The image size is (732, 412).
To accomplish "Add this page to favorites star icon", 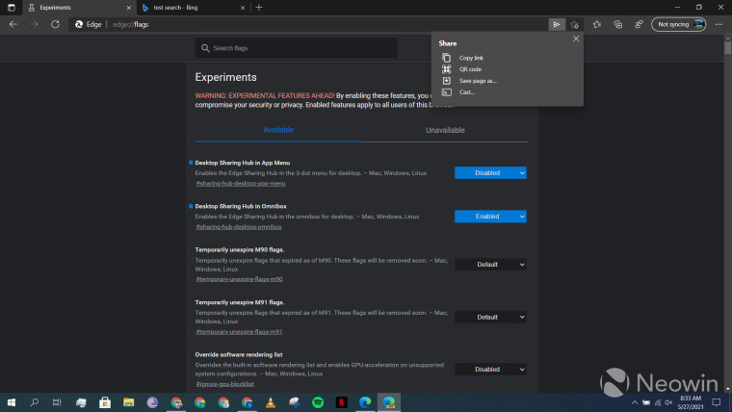I will [x=575, y=24].
